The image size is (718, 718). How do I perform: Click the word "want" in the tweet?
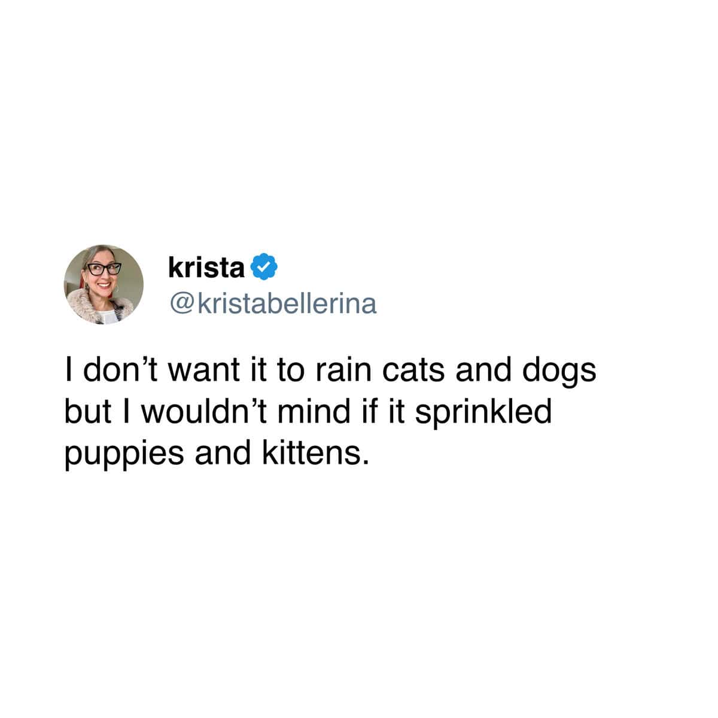[200, 371]
